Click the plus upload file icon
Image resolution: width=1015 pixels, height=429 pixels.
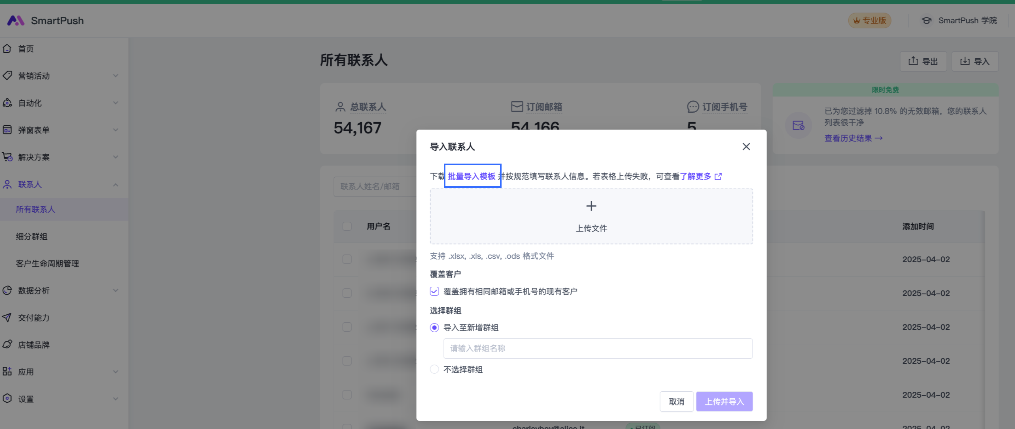click(x=591, y=206)
